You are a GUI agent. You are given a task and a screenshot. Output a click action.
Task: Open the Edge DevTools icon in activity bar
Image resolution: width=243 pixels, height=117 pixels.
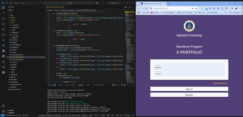click(3, 56)
